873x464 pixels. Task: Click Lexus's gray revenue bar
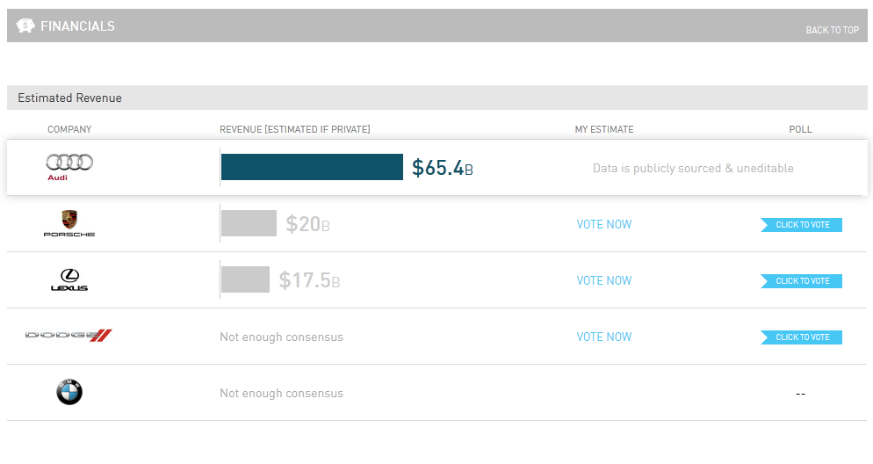coord(246,279)
